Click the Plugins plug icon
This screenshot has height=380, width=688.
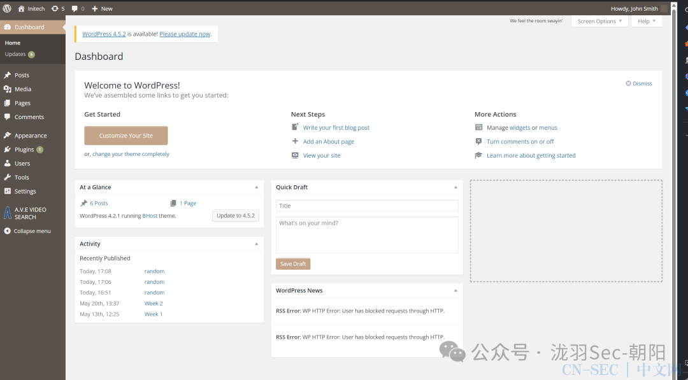8,150
